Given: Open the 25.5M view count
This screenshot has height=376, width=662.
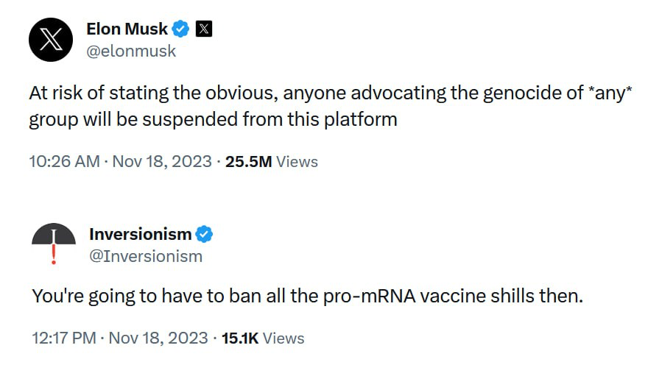Looking at the screenshot, I should click(248, 161).
